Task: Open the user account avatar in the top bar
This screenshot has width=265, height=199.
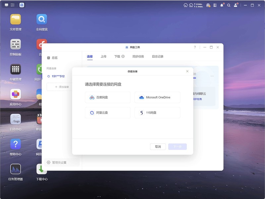Action: 236,5
